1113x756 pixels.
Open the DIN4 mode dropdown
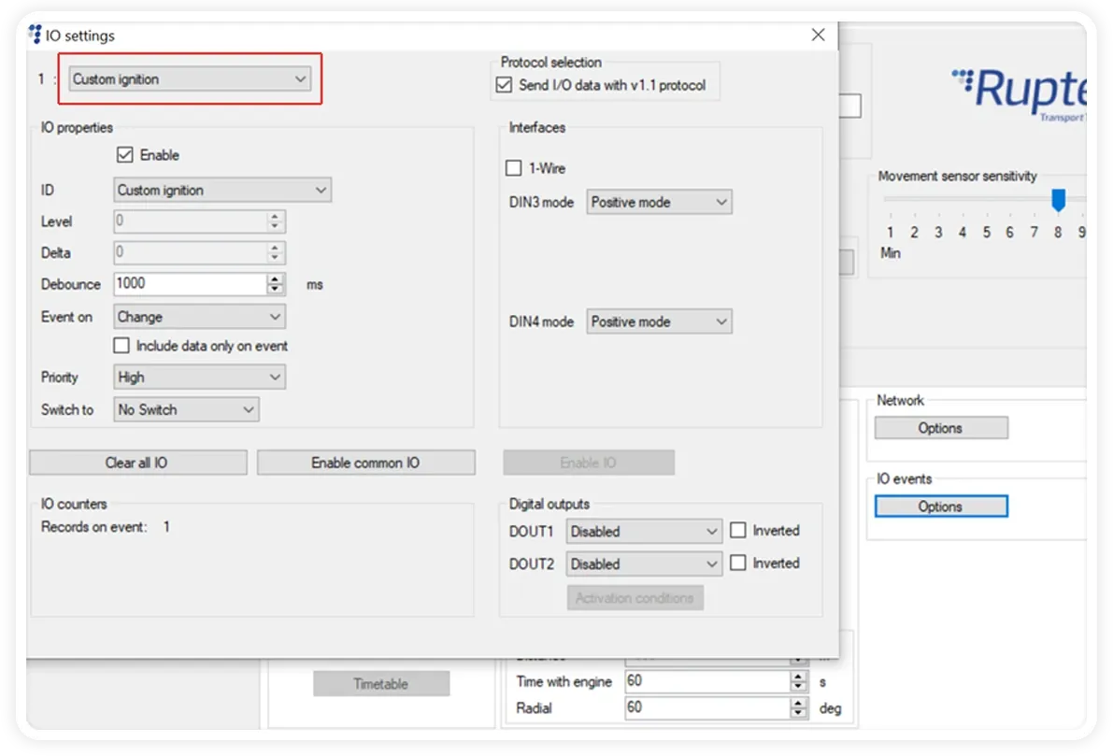click(x=659, y=321)
